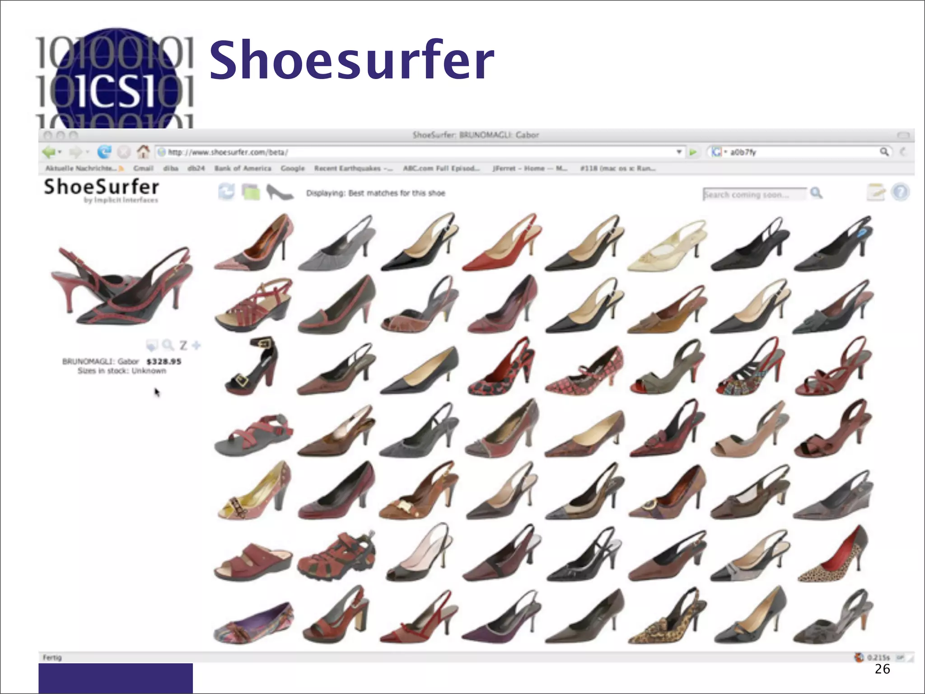This screenshot has height=694, width=925.
Task: Click 'Sizes in stock: Unknown' text
Action: point(122,371)
